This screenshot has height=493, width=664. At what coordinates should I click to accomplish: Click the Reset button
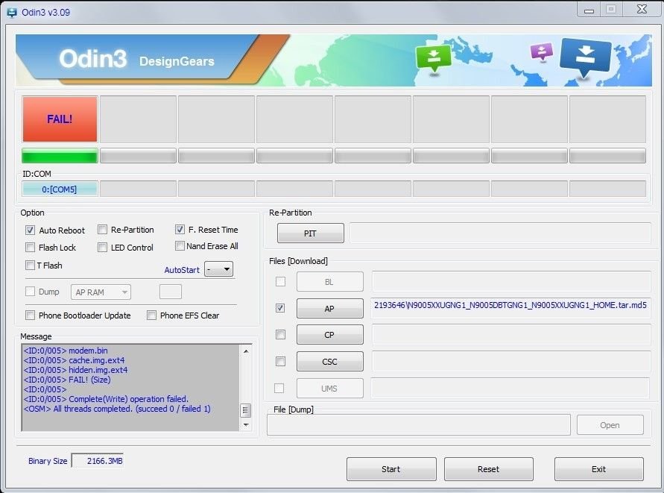[x=489, y=469]
